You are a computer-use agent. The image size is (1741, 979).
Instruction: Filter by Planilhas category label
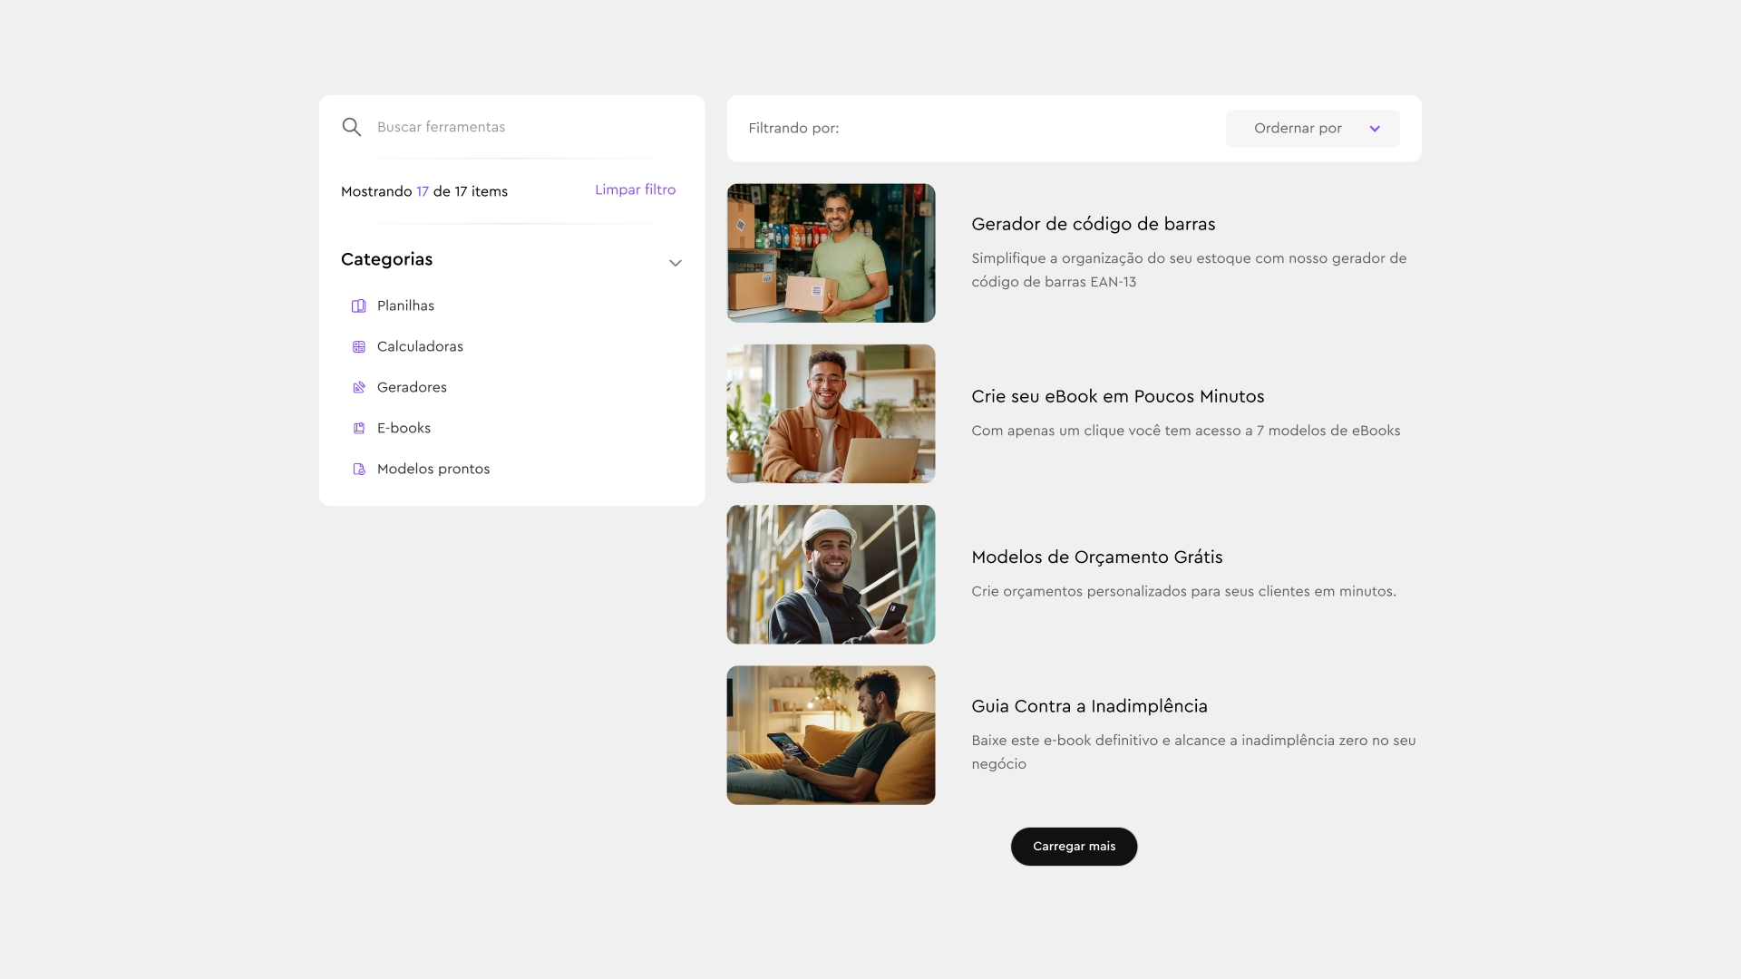(405, 306)
